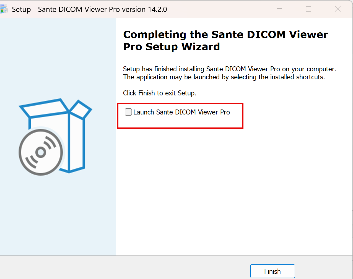353x279 pixels.
Task: Click the Pro Setup Wizard heading line
Action: click(172, 47)
